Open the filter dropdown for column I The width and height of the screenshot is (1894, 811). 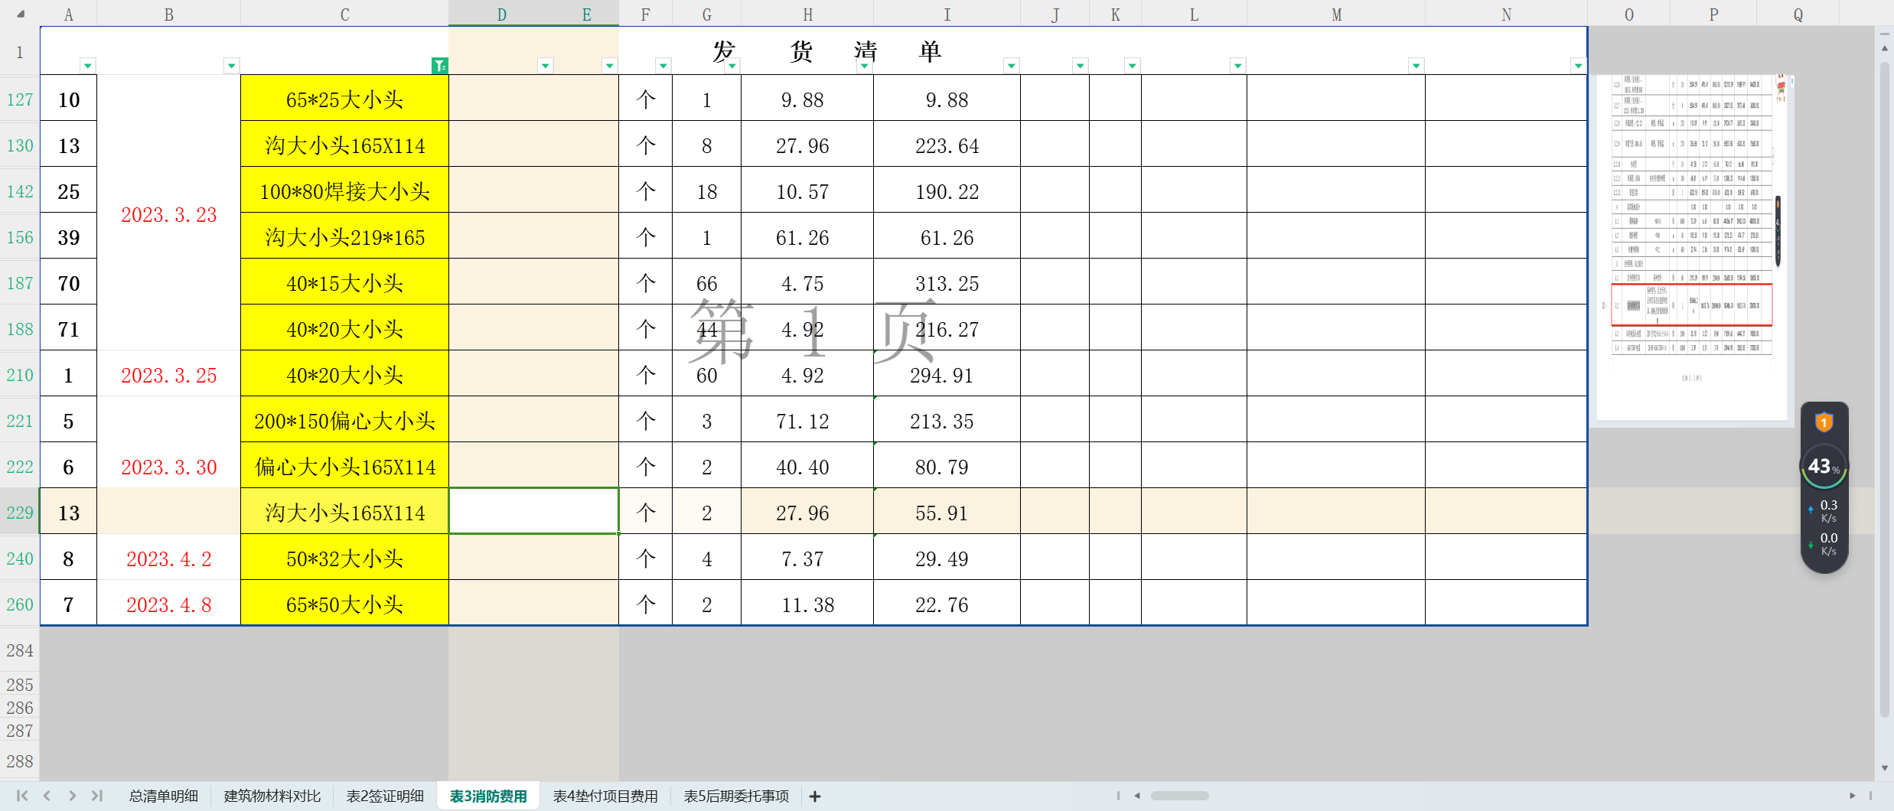(1012, 66)
